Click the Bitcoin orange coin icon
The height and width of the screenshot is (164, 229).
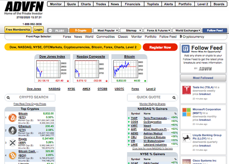13,118
